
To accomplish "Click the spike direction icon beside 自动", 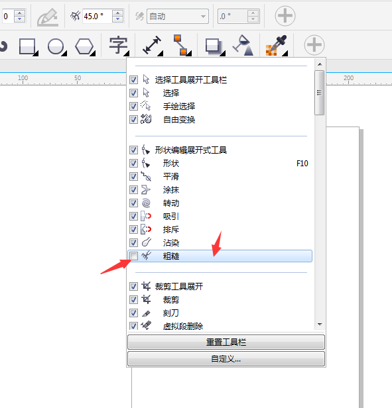I will (140, 16).
